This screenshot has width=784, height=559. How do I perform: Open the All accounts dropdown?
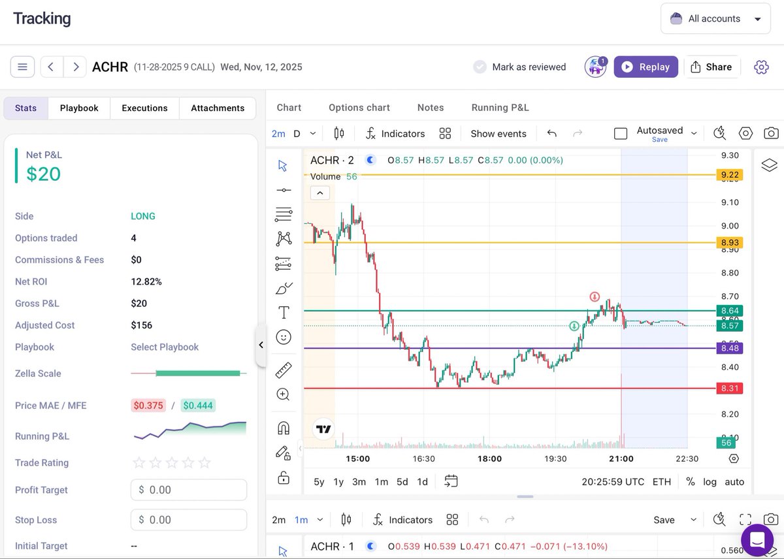coord(715,19)
